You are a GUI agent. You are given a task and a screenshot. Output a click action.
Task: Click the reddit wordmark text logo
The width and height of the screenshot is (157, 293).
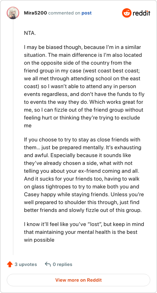coord(141,13)
